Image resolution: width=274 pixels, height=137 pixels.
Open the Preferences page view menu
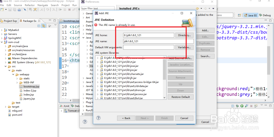click(213, 8)
